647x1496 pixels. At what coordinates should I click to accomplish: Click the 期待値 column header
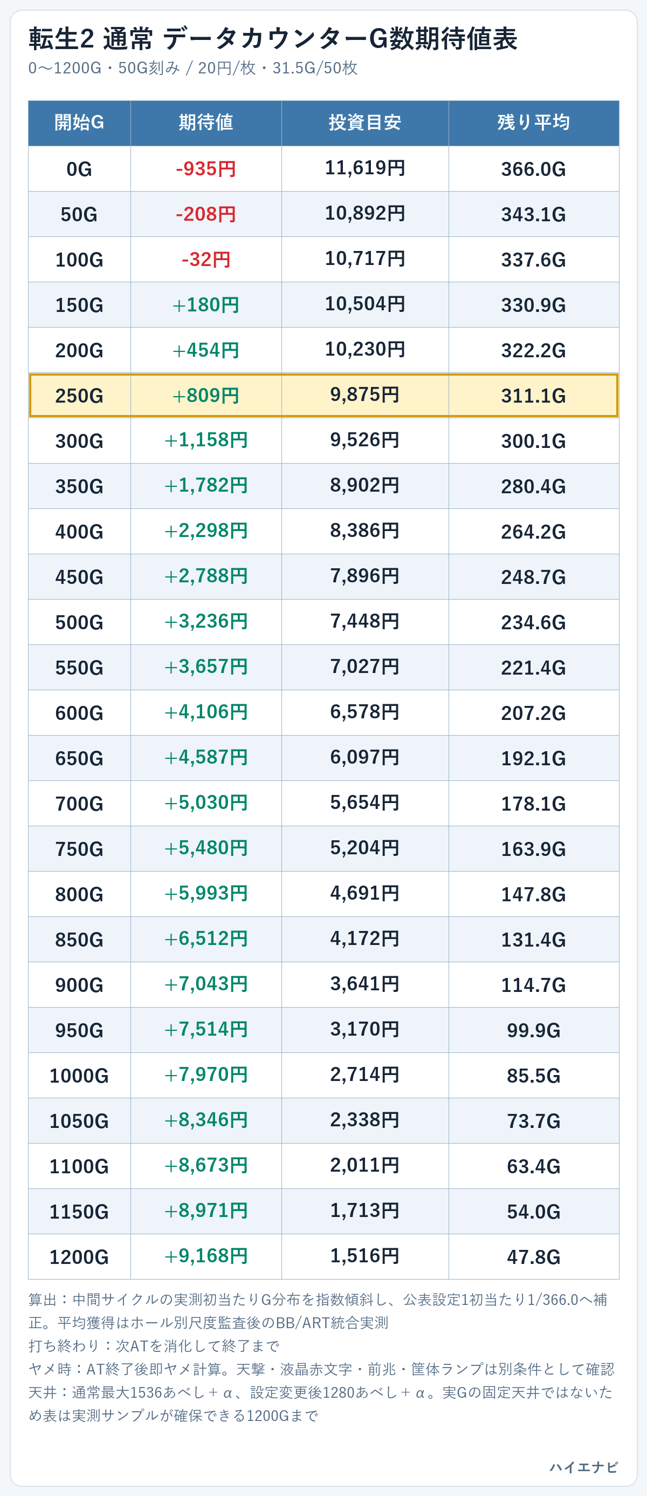206,123
